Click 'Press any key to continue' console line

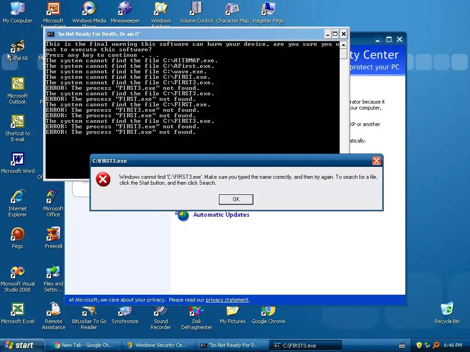102,55
